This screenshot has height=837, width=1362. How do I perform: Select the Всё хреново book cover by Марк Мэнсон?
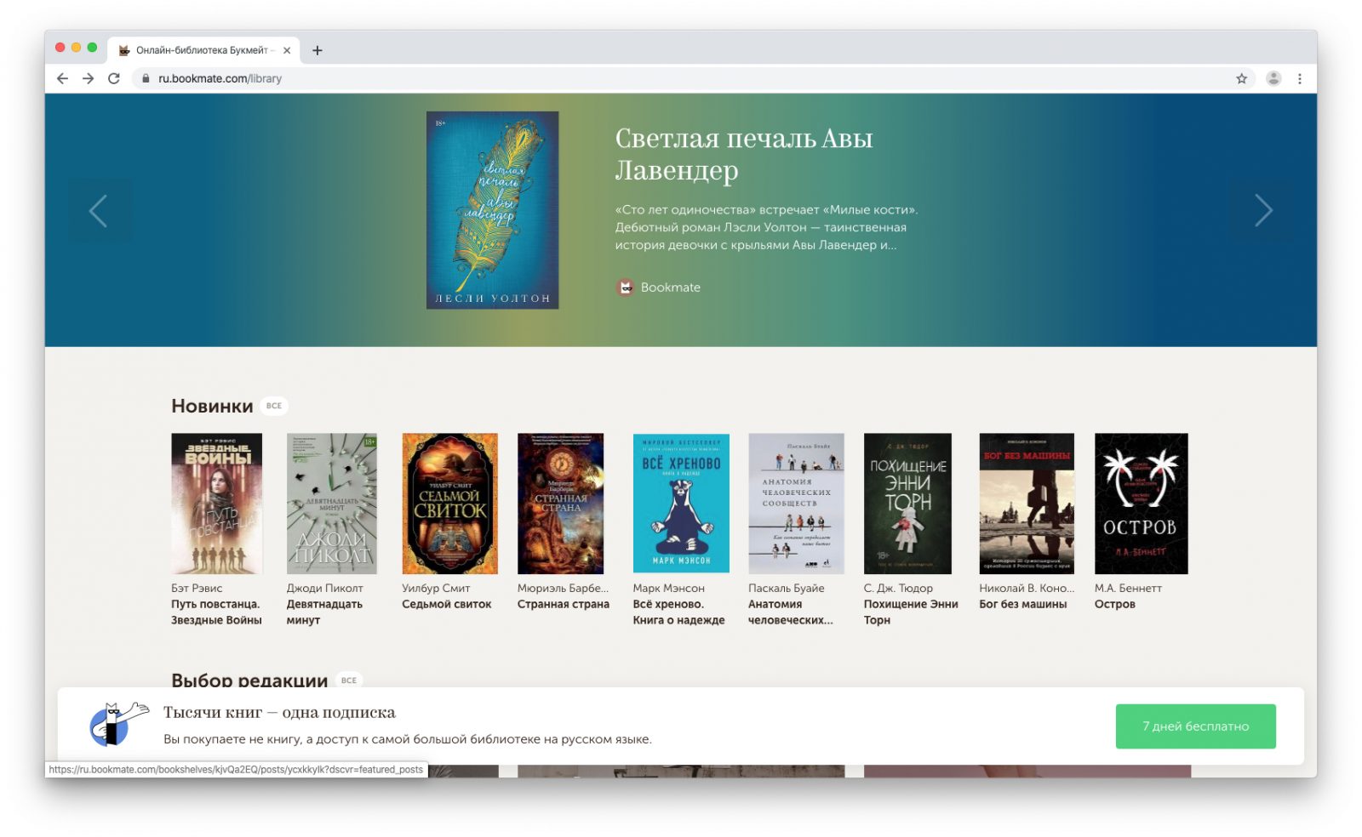coord(681,502)
